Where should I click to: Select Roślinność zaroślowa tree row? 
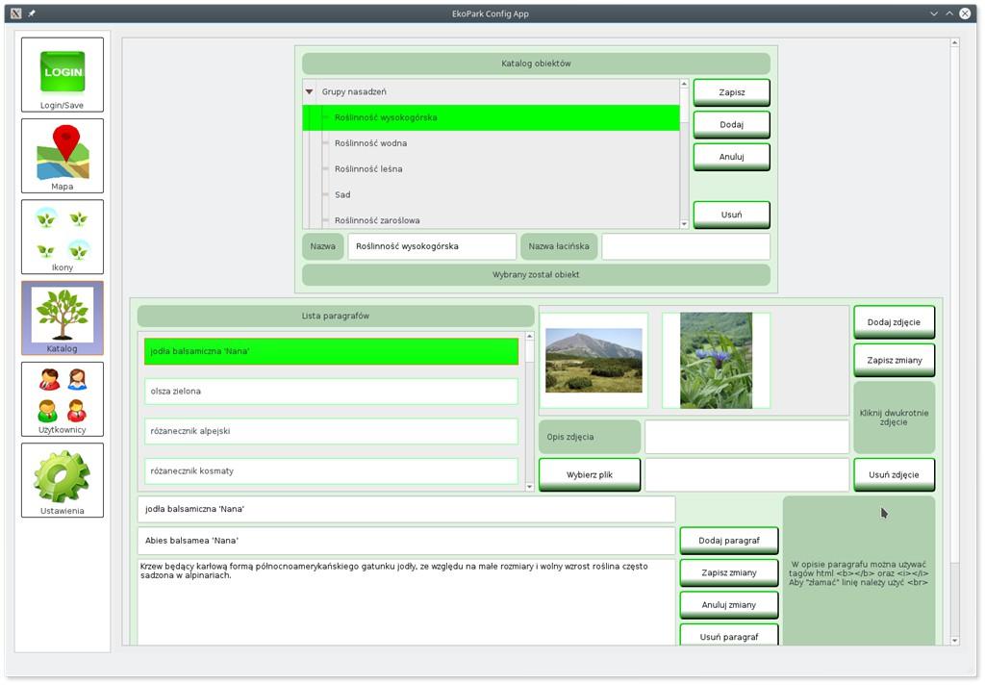coord(491,218)
